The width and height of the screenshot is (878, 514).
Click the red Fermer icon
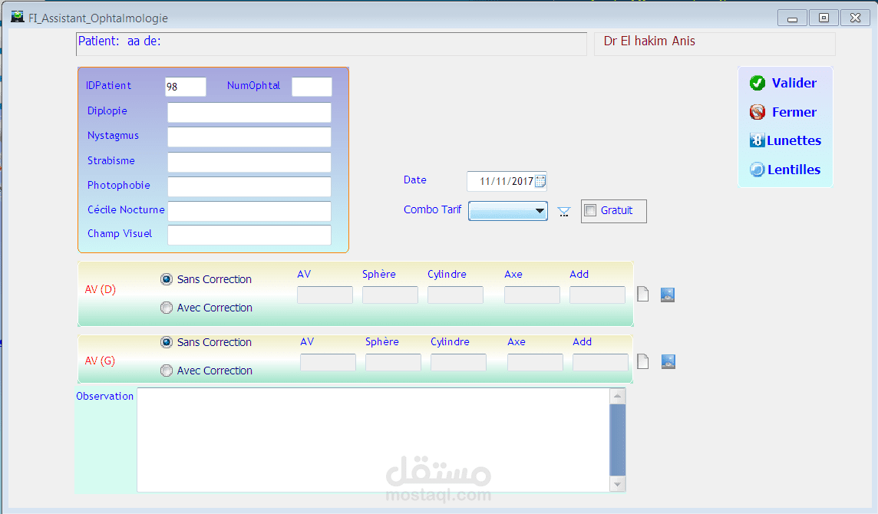(x=757, y=112)
